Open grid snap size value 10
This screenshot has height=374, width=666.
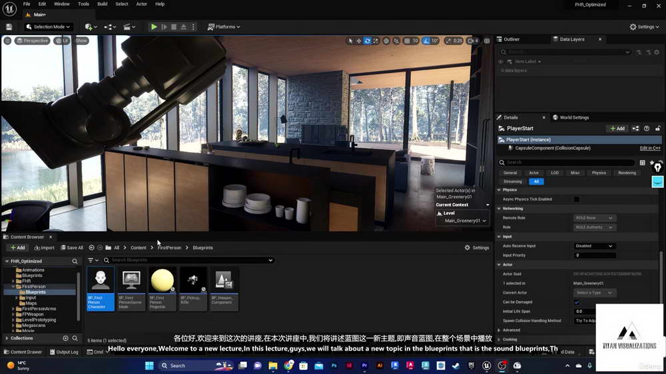click(415, 41)
